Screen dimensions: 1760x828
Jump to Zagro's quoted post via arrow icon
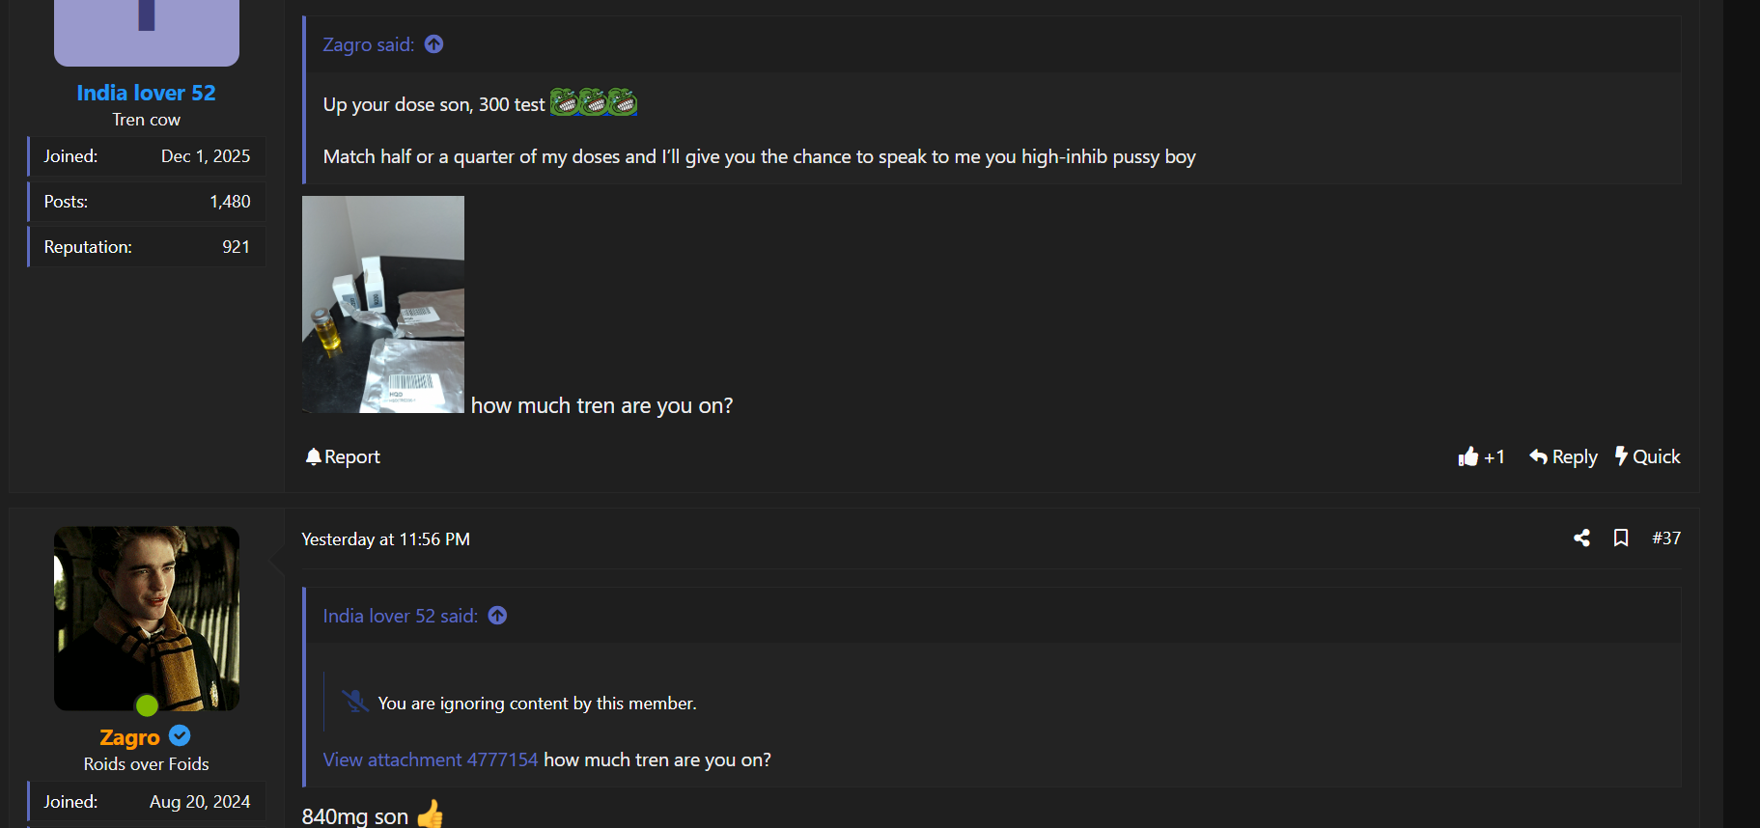[434, 44]
